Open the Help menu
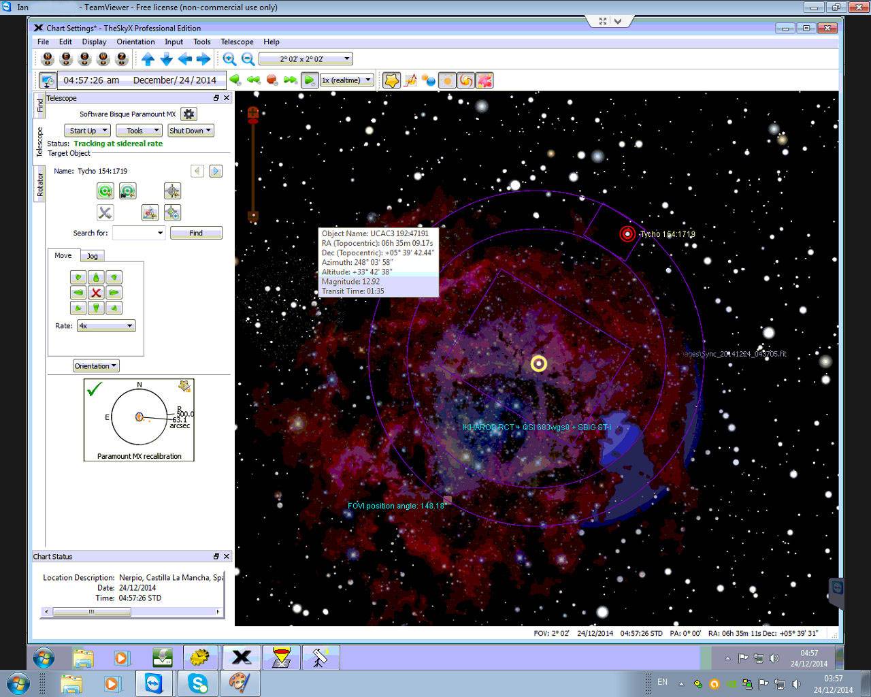 (272, 42)
